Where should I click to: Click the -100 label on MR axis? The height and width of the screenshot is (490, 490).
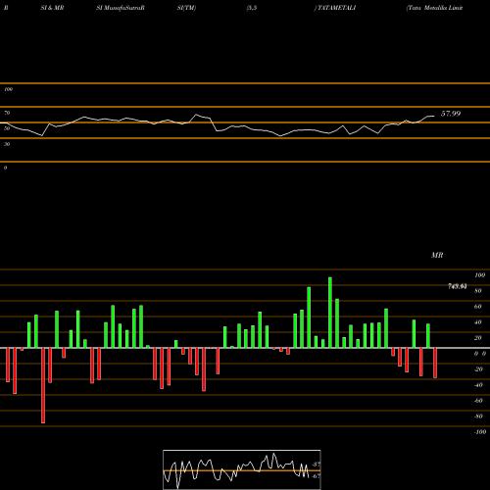pos(480,432)
